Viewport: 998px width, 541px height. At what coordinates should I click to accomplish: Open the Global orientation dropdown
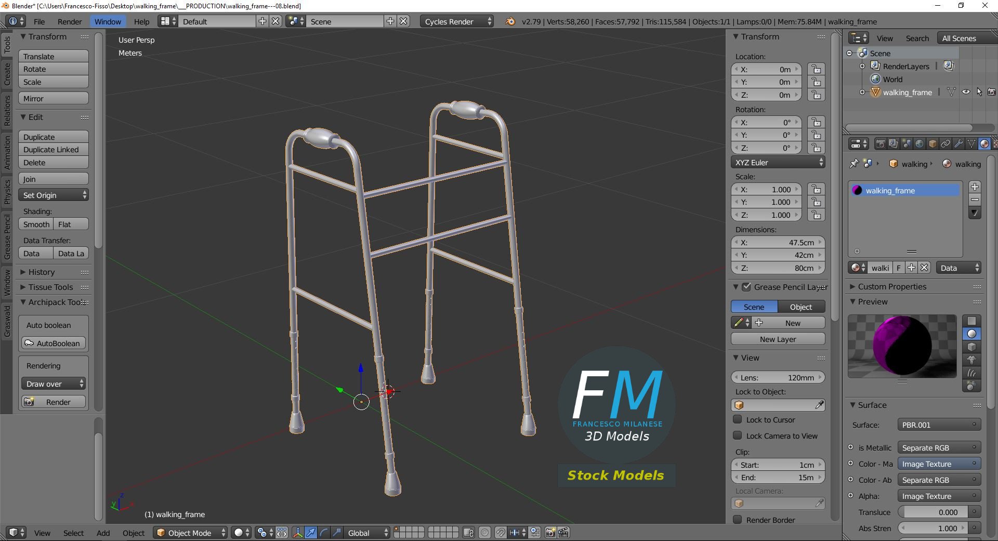pyautogui.click(x=367, y=533)
